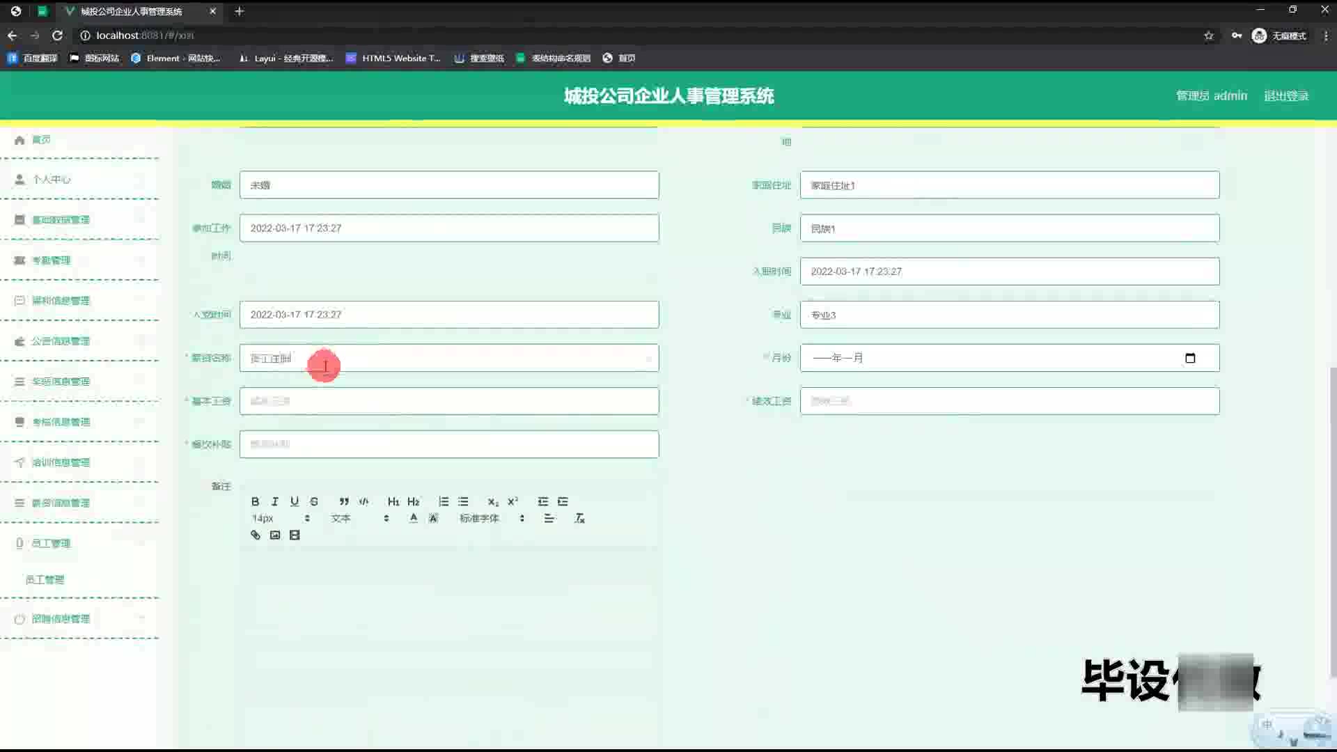
Task: Click the 月份 year-month field
Action: click(x=1010, y=358)
